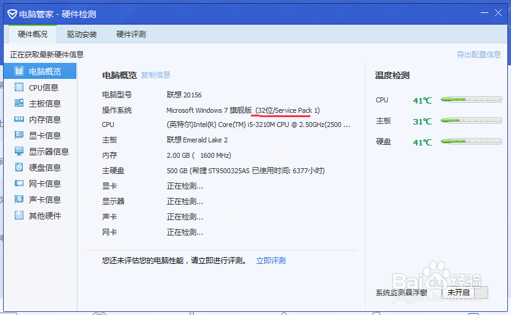Click the 电脑型号 row label

point(117,95)
